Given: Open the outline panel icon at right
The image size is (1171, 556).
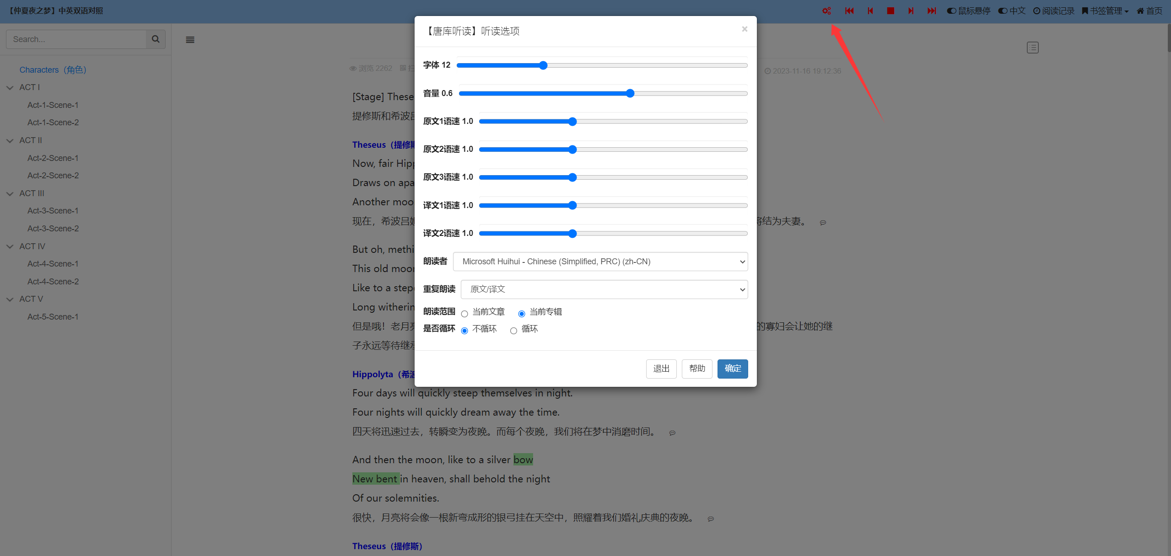Looking at the screenshot, I should click(1032, 48).
